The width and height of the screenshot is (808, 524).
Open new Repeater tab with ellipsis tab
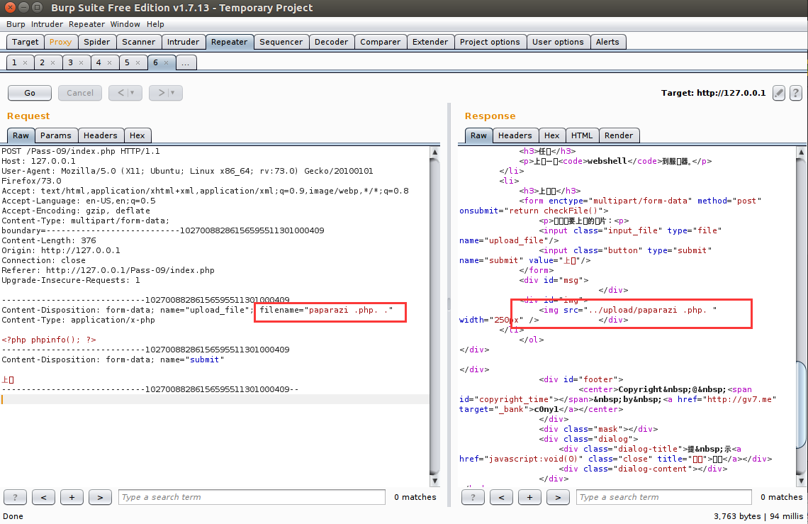186,63
